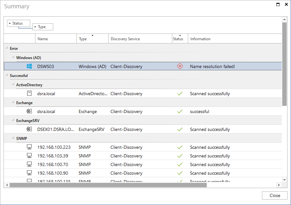Sort by the Name column header

[x=56, y=39]
